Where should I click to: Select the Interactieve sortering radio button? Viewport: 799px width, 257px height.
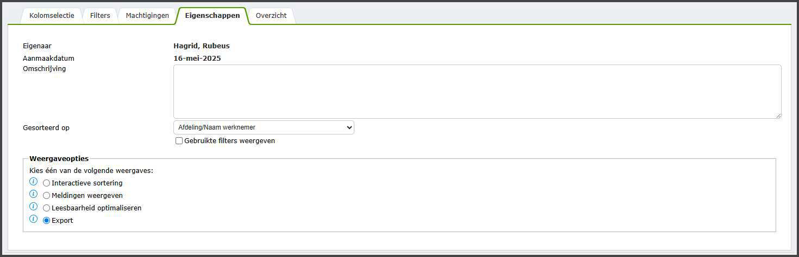(x=46, y=183)
